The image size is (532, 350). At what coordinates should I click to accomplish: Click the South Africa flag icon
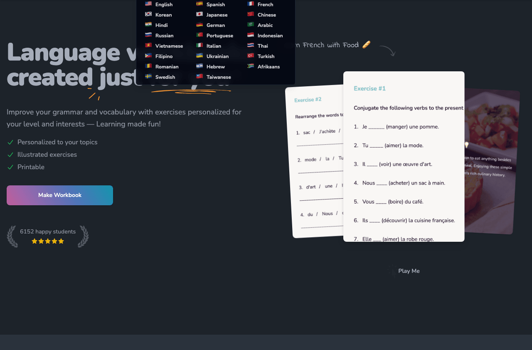coord(251,66)
